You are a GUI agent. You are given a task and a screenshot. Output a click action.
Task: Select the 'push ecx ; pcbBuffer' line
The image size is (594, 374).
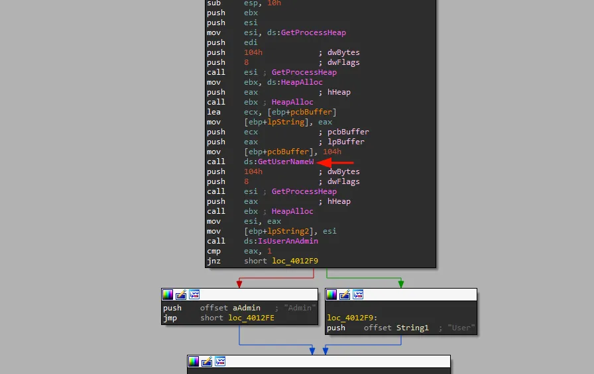(288, 132)
